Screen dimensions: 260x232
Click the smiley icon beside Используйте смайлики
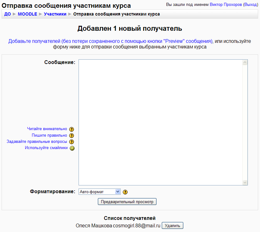(x=72, y=148)
